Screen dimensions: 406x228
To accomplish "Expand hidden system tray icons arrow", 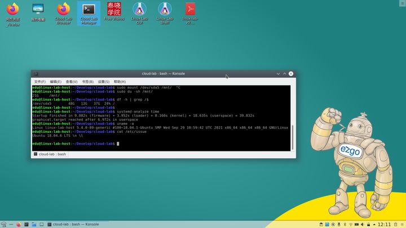I will 374,225.
